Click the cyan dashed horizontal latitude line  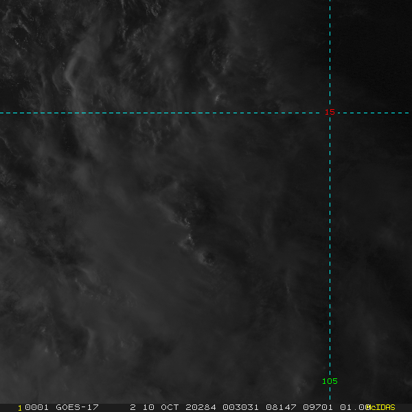point(163,113)
